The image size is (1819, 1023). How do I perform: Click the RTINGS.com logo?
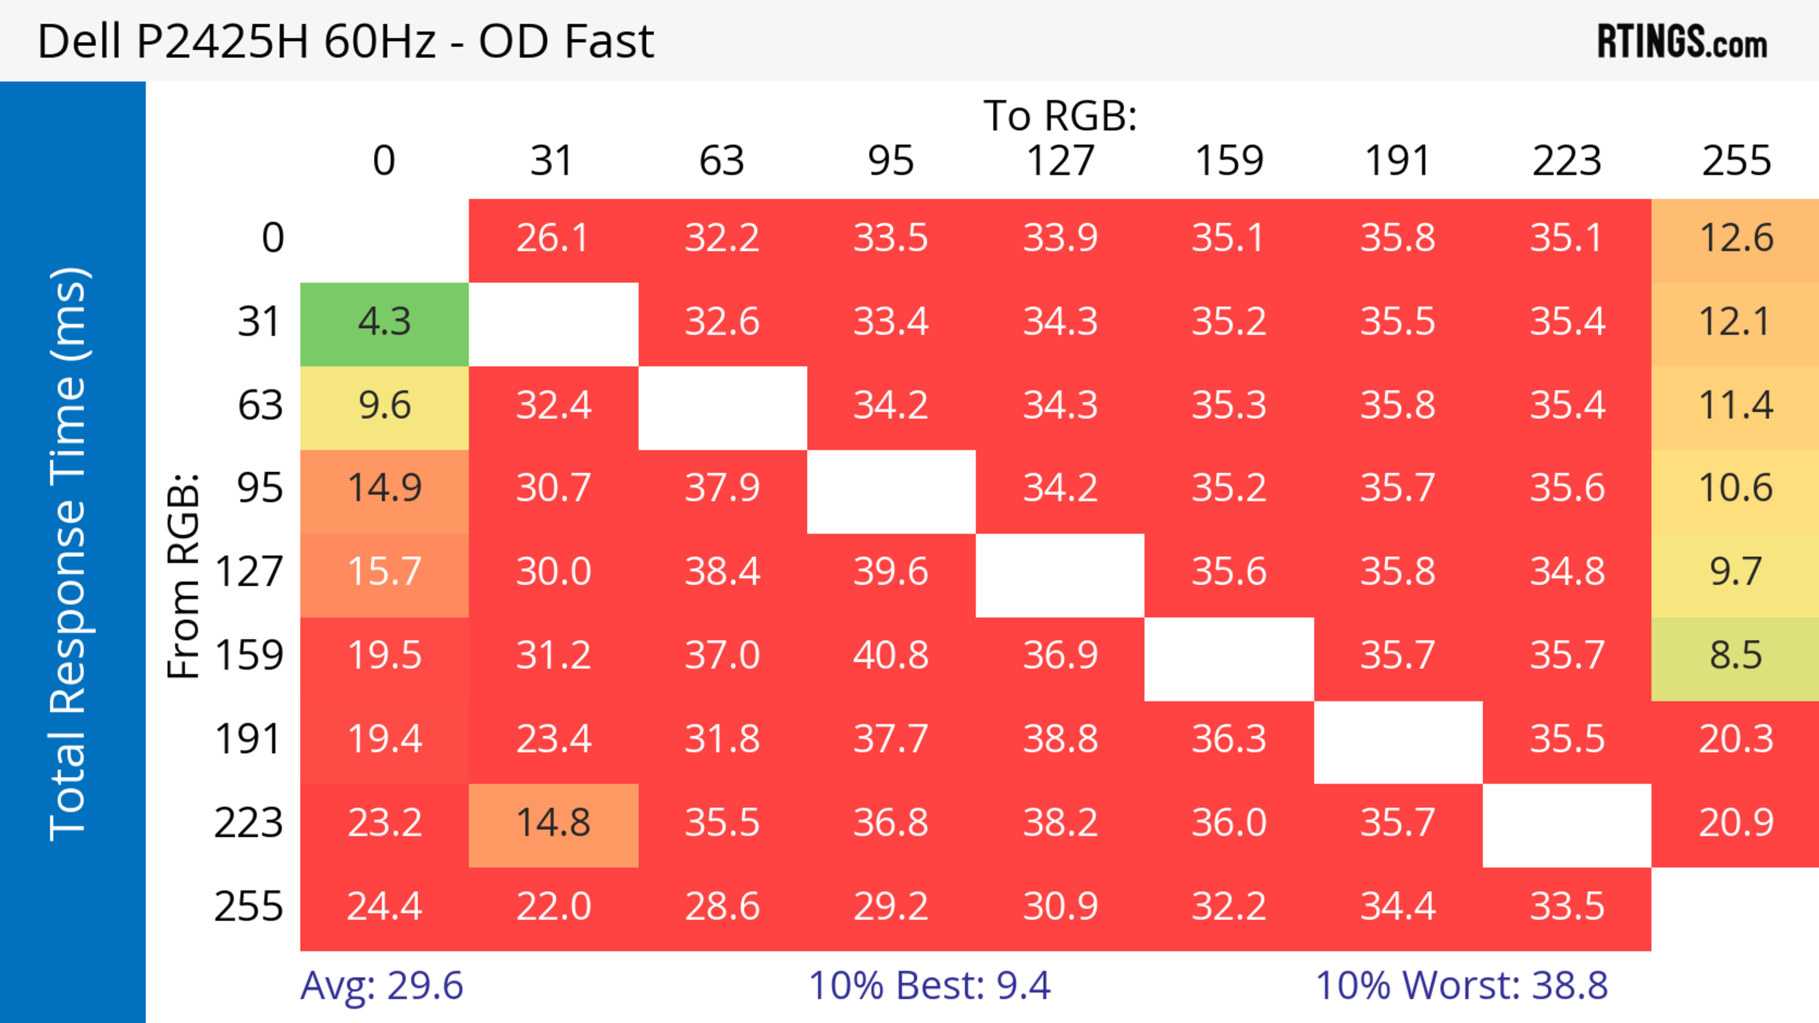[1681, 42]
